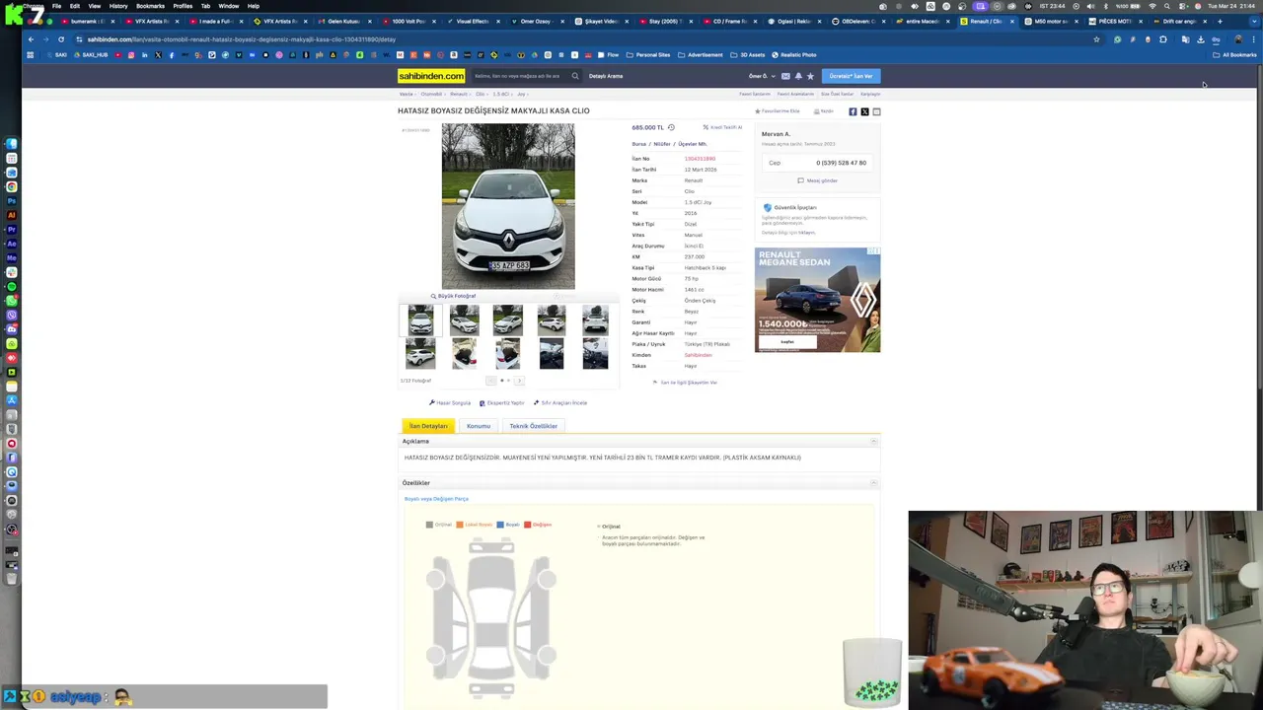This screenshot has width=1263, height=710.
Task: Switch to Teknik Özellikler tab
Action: point(534,426)
